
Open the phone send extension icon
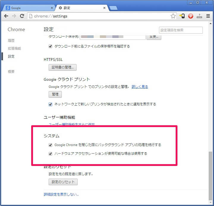(182, 16)
